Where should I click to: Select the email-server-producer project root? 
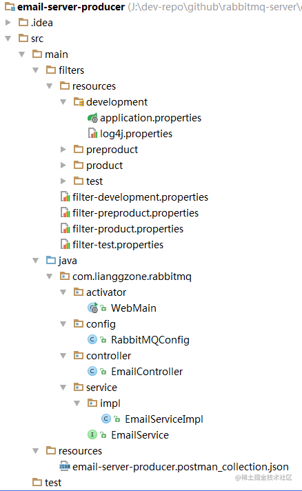coord(71,7)
